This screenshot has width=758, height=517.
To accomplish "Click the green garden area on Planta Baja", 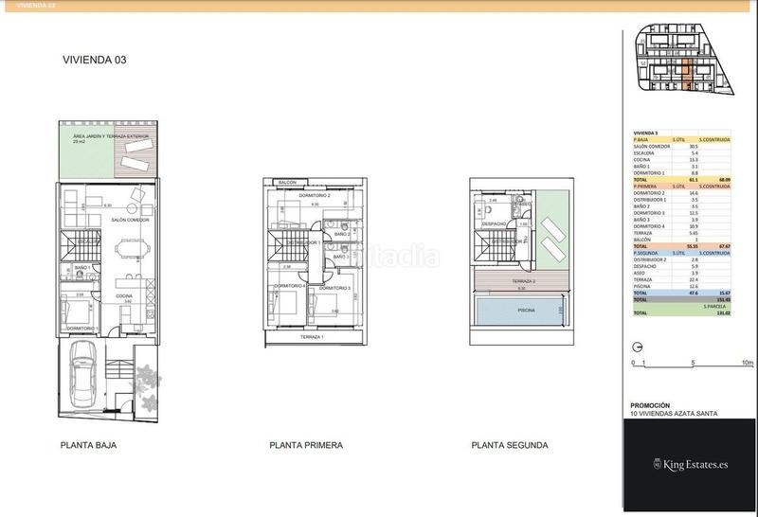I will 86,152.
